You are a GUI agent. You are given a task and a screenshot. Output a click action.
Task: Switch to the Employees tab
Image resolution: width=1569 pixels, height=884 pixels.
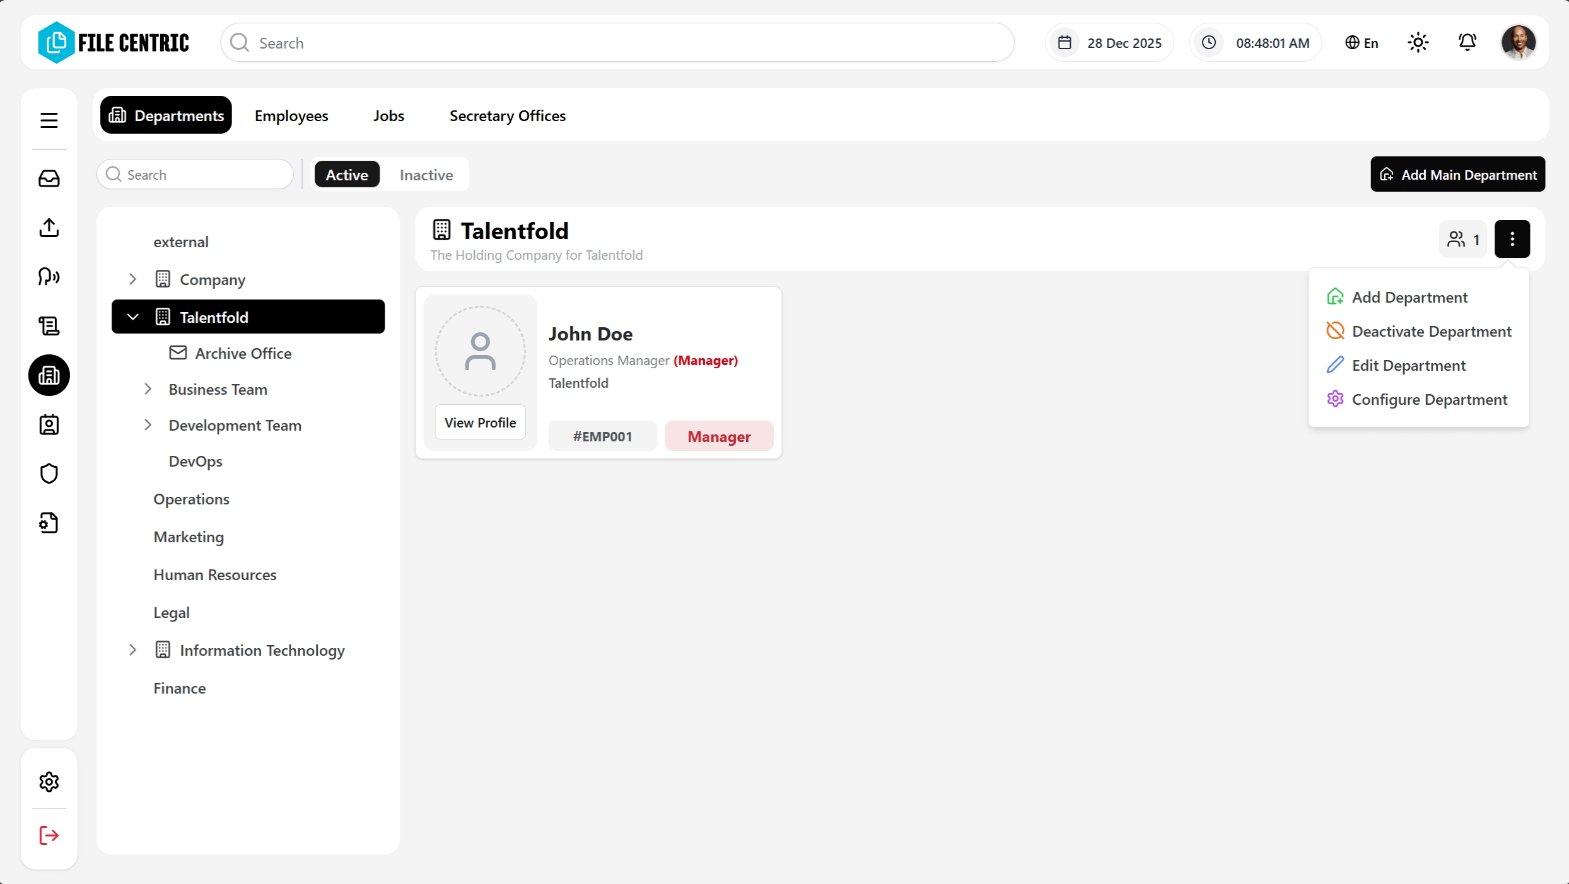291,115
